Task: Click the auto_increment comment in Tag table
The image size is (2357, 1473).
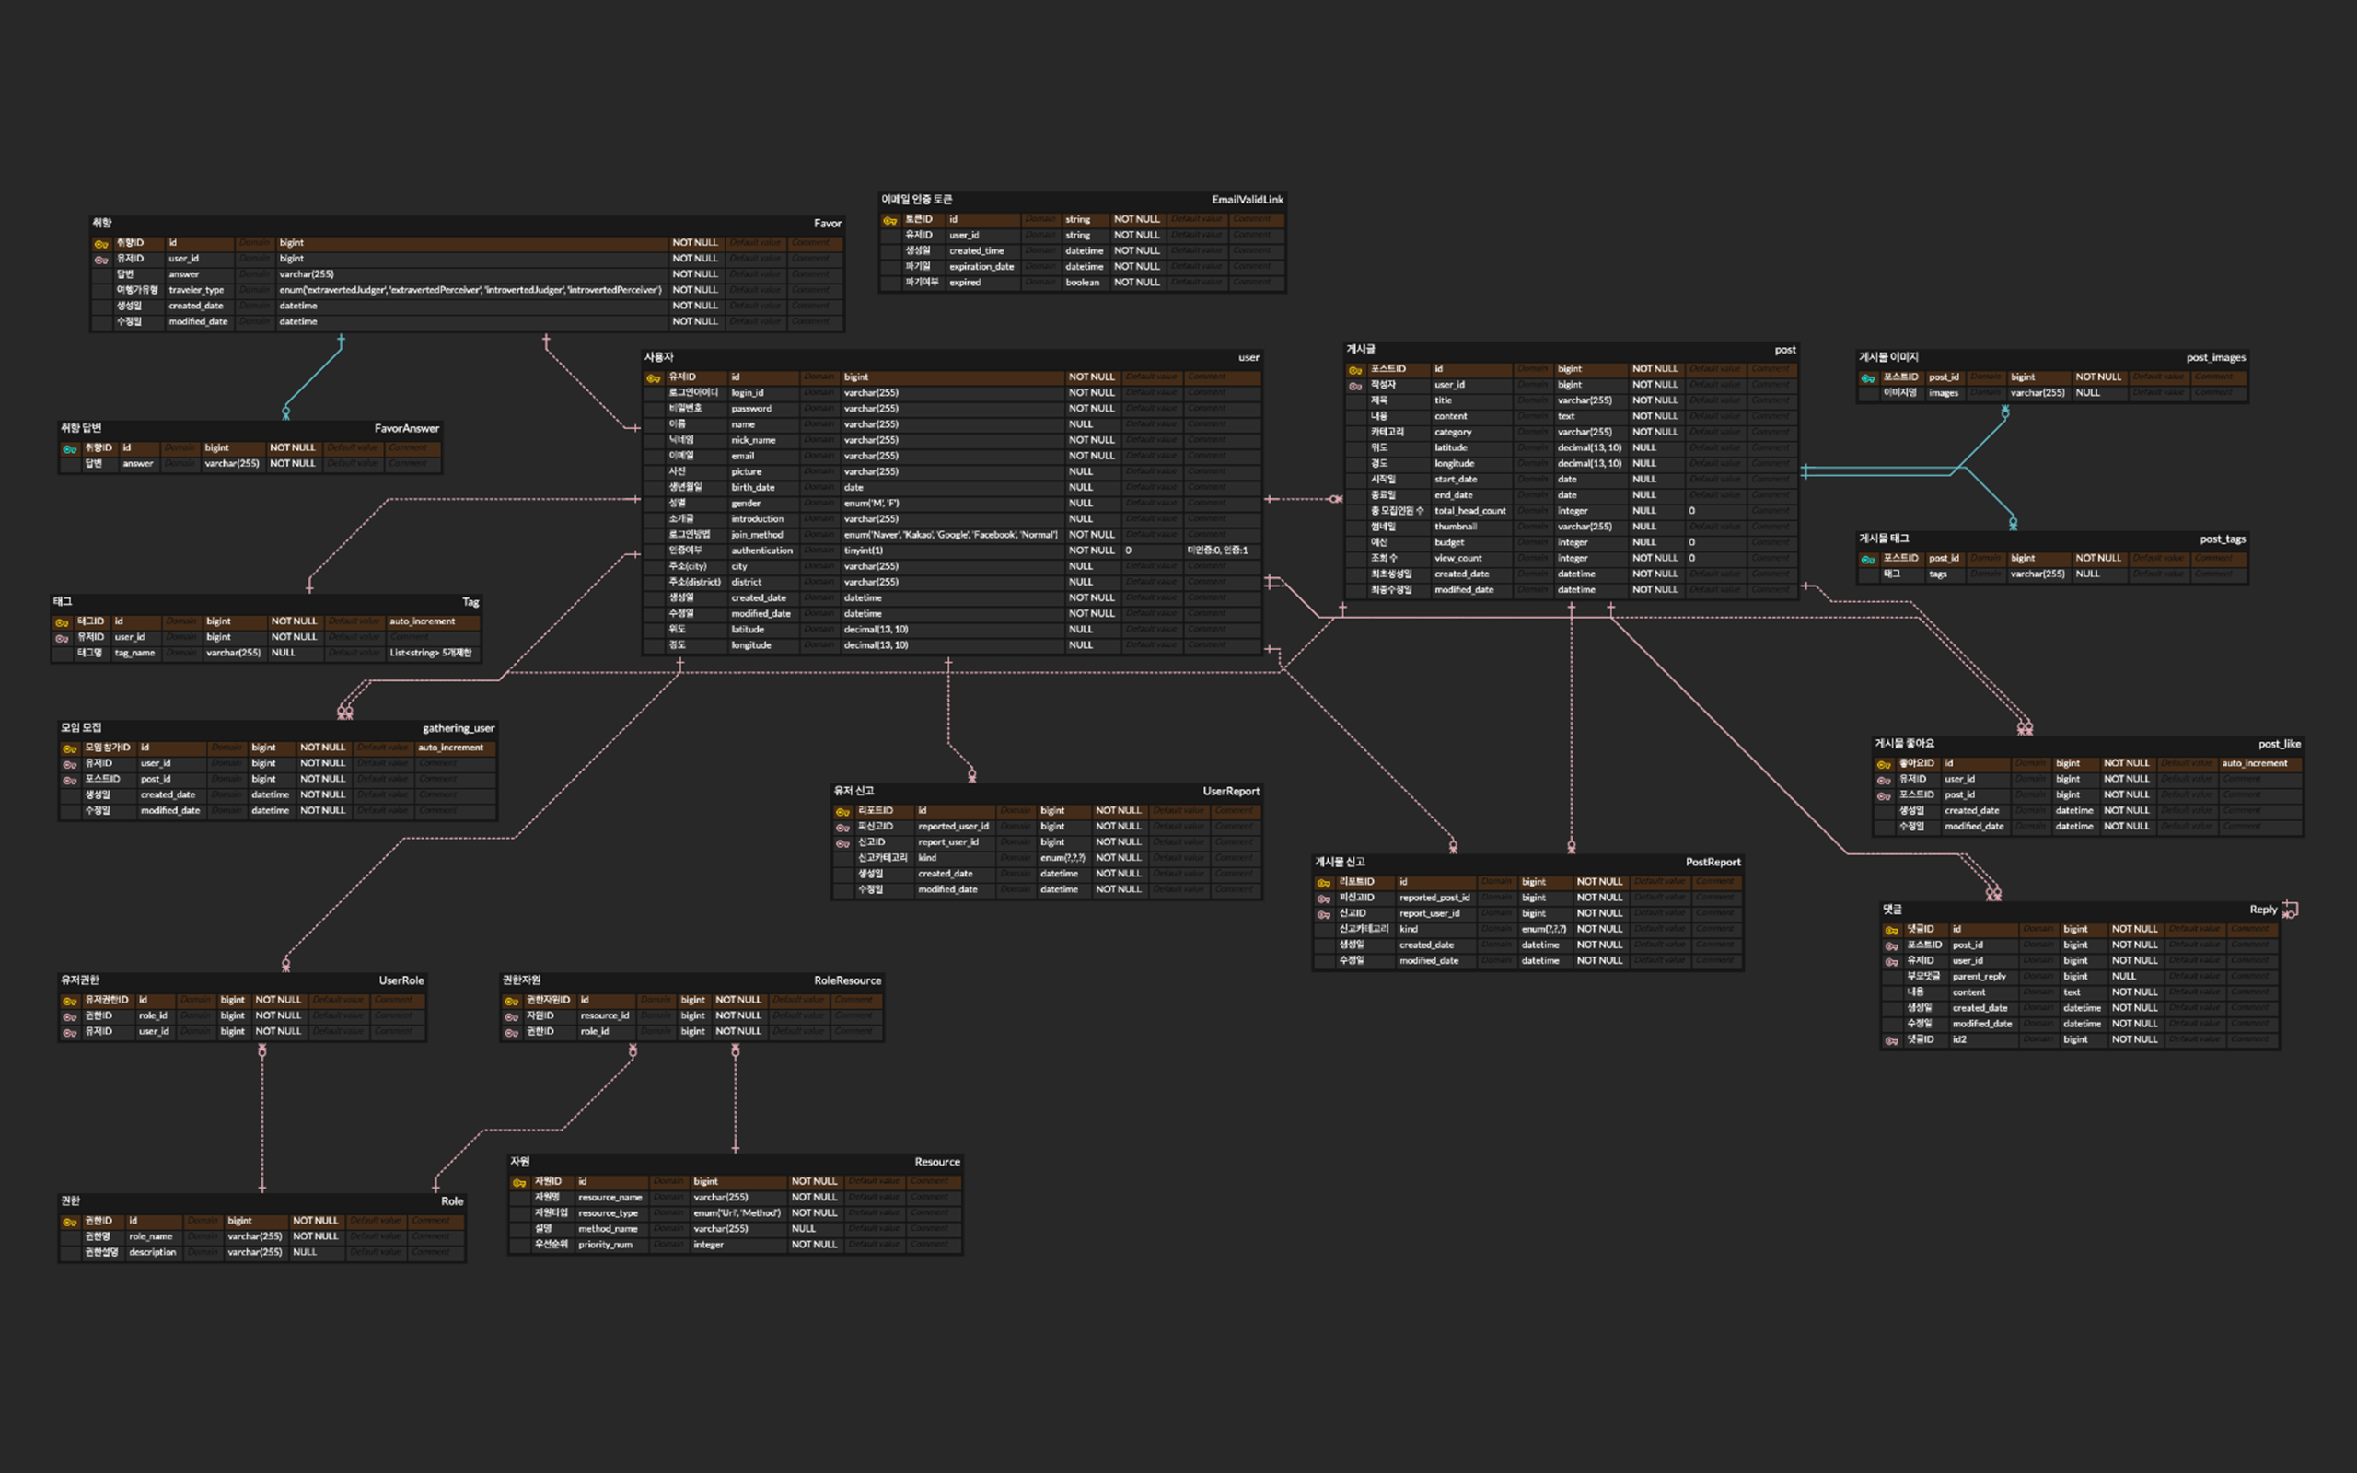Action: pyautogui.click(x=422, y=621)
